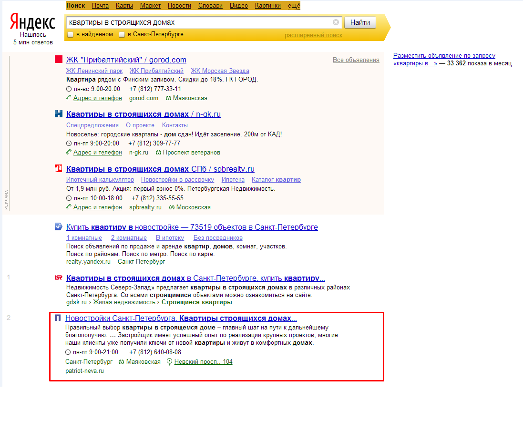Open the ЖК "Прибалтийский" / gorod.com ad
Image resolution: width=523 pixels, height=442 pixels.
click(126, 60)
